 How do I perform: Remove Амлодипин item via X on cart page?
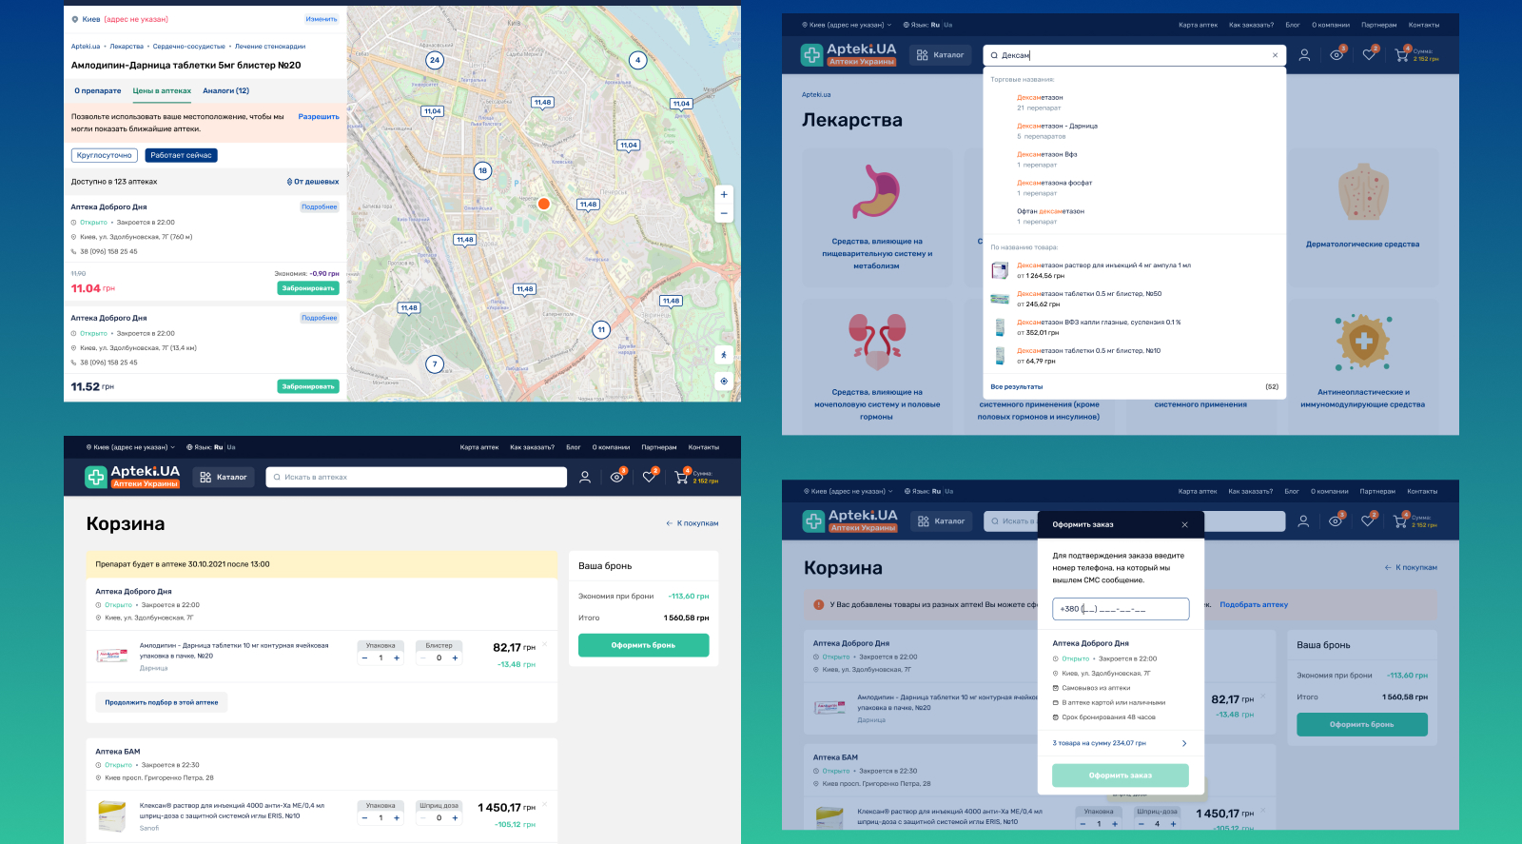(x=545, y=646)
